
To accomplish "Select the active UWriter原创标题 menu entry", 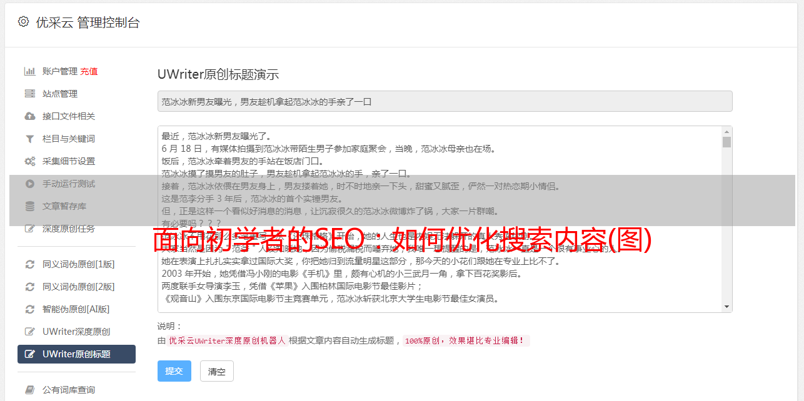I will click(x=76, y=354).
